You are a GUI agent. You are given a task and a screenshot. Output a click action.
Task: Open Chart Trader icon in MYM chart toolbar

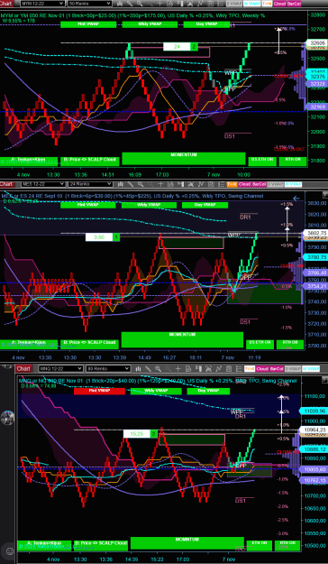(x=180, y=4)
